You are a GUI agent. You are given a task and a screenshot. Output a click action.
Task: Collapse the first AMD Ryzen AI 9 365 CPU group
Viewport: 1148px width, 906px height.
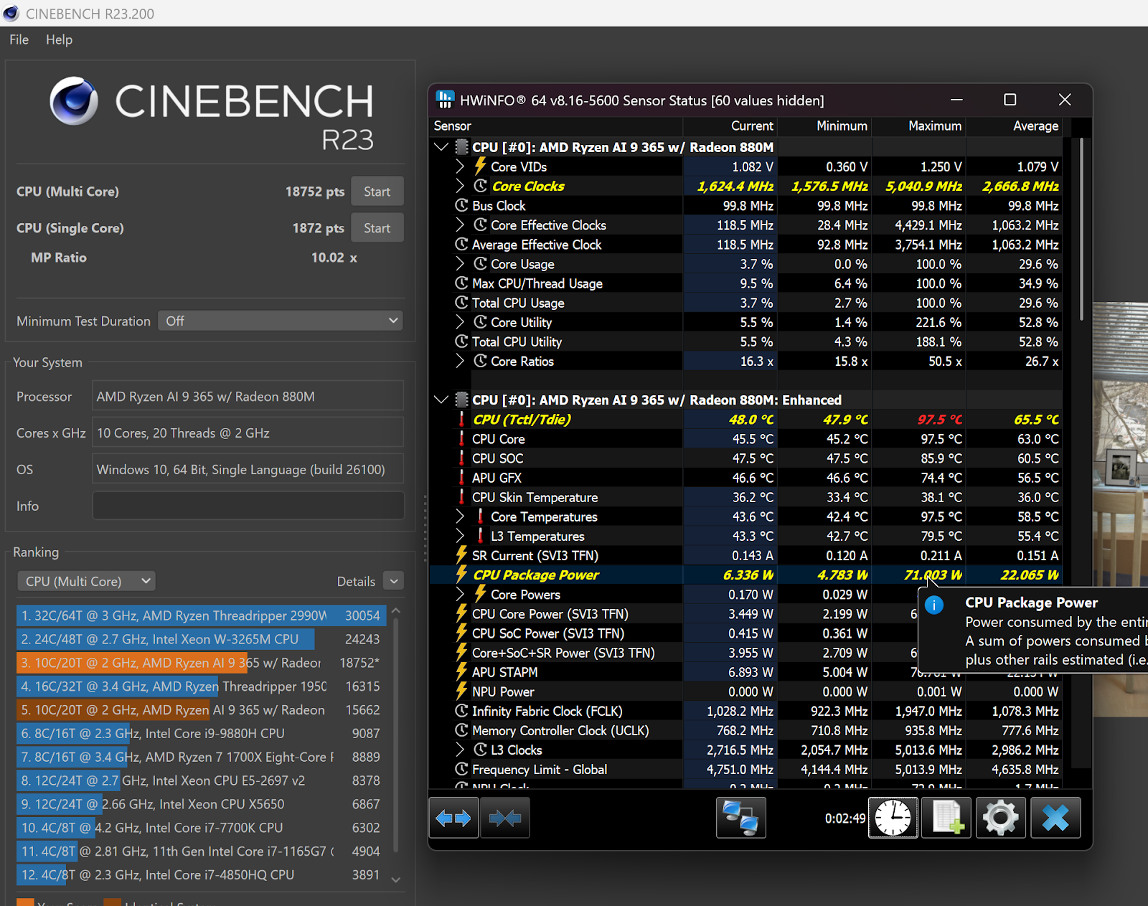[441, 147]
